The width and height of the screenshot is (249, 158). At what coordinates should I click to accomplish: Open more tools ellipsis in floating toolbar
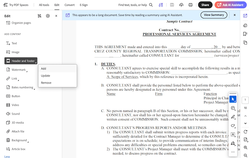pyautogui.click(x=233, y=152)
